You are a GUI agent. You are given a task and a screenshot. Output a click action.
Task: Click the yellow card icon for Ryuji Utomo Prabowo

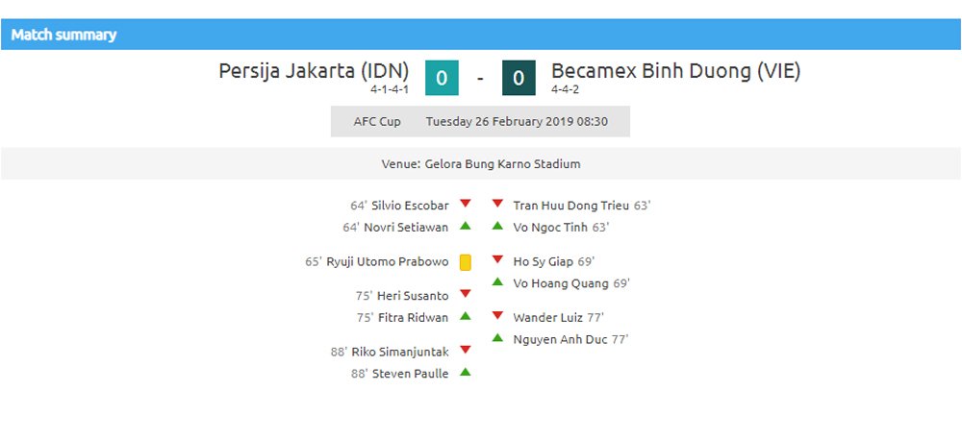click(466, 262)
